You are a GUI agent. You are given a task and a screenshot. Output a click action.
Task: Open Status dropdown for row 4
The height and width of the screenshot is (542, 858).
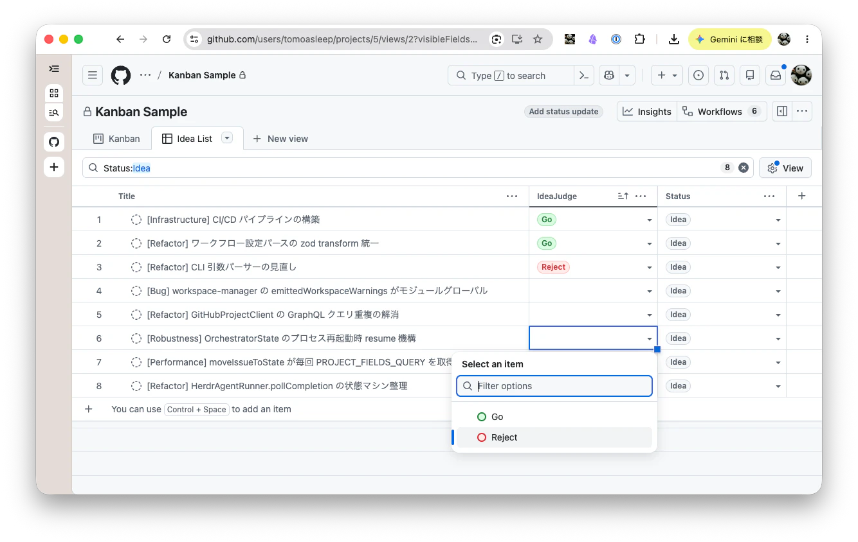[778, 291]
